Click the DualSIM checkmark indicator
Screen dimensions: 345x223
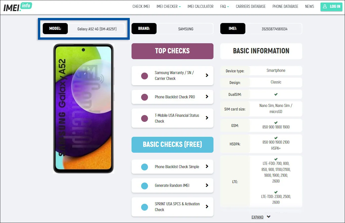click(x=276, y=94)
